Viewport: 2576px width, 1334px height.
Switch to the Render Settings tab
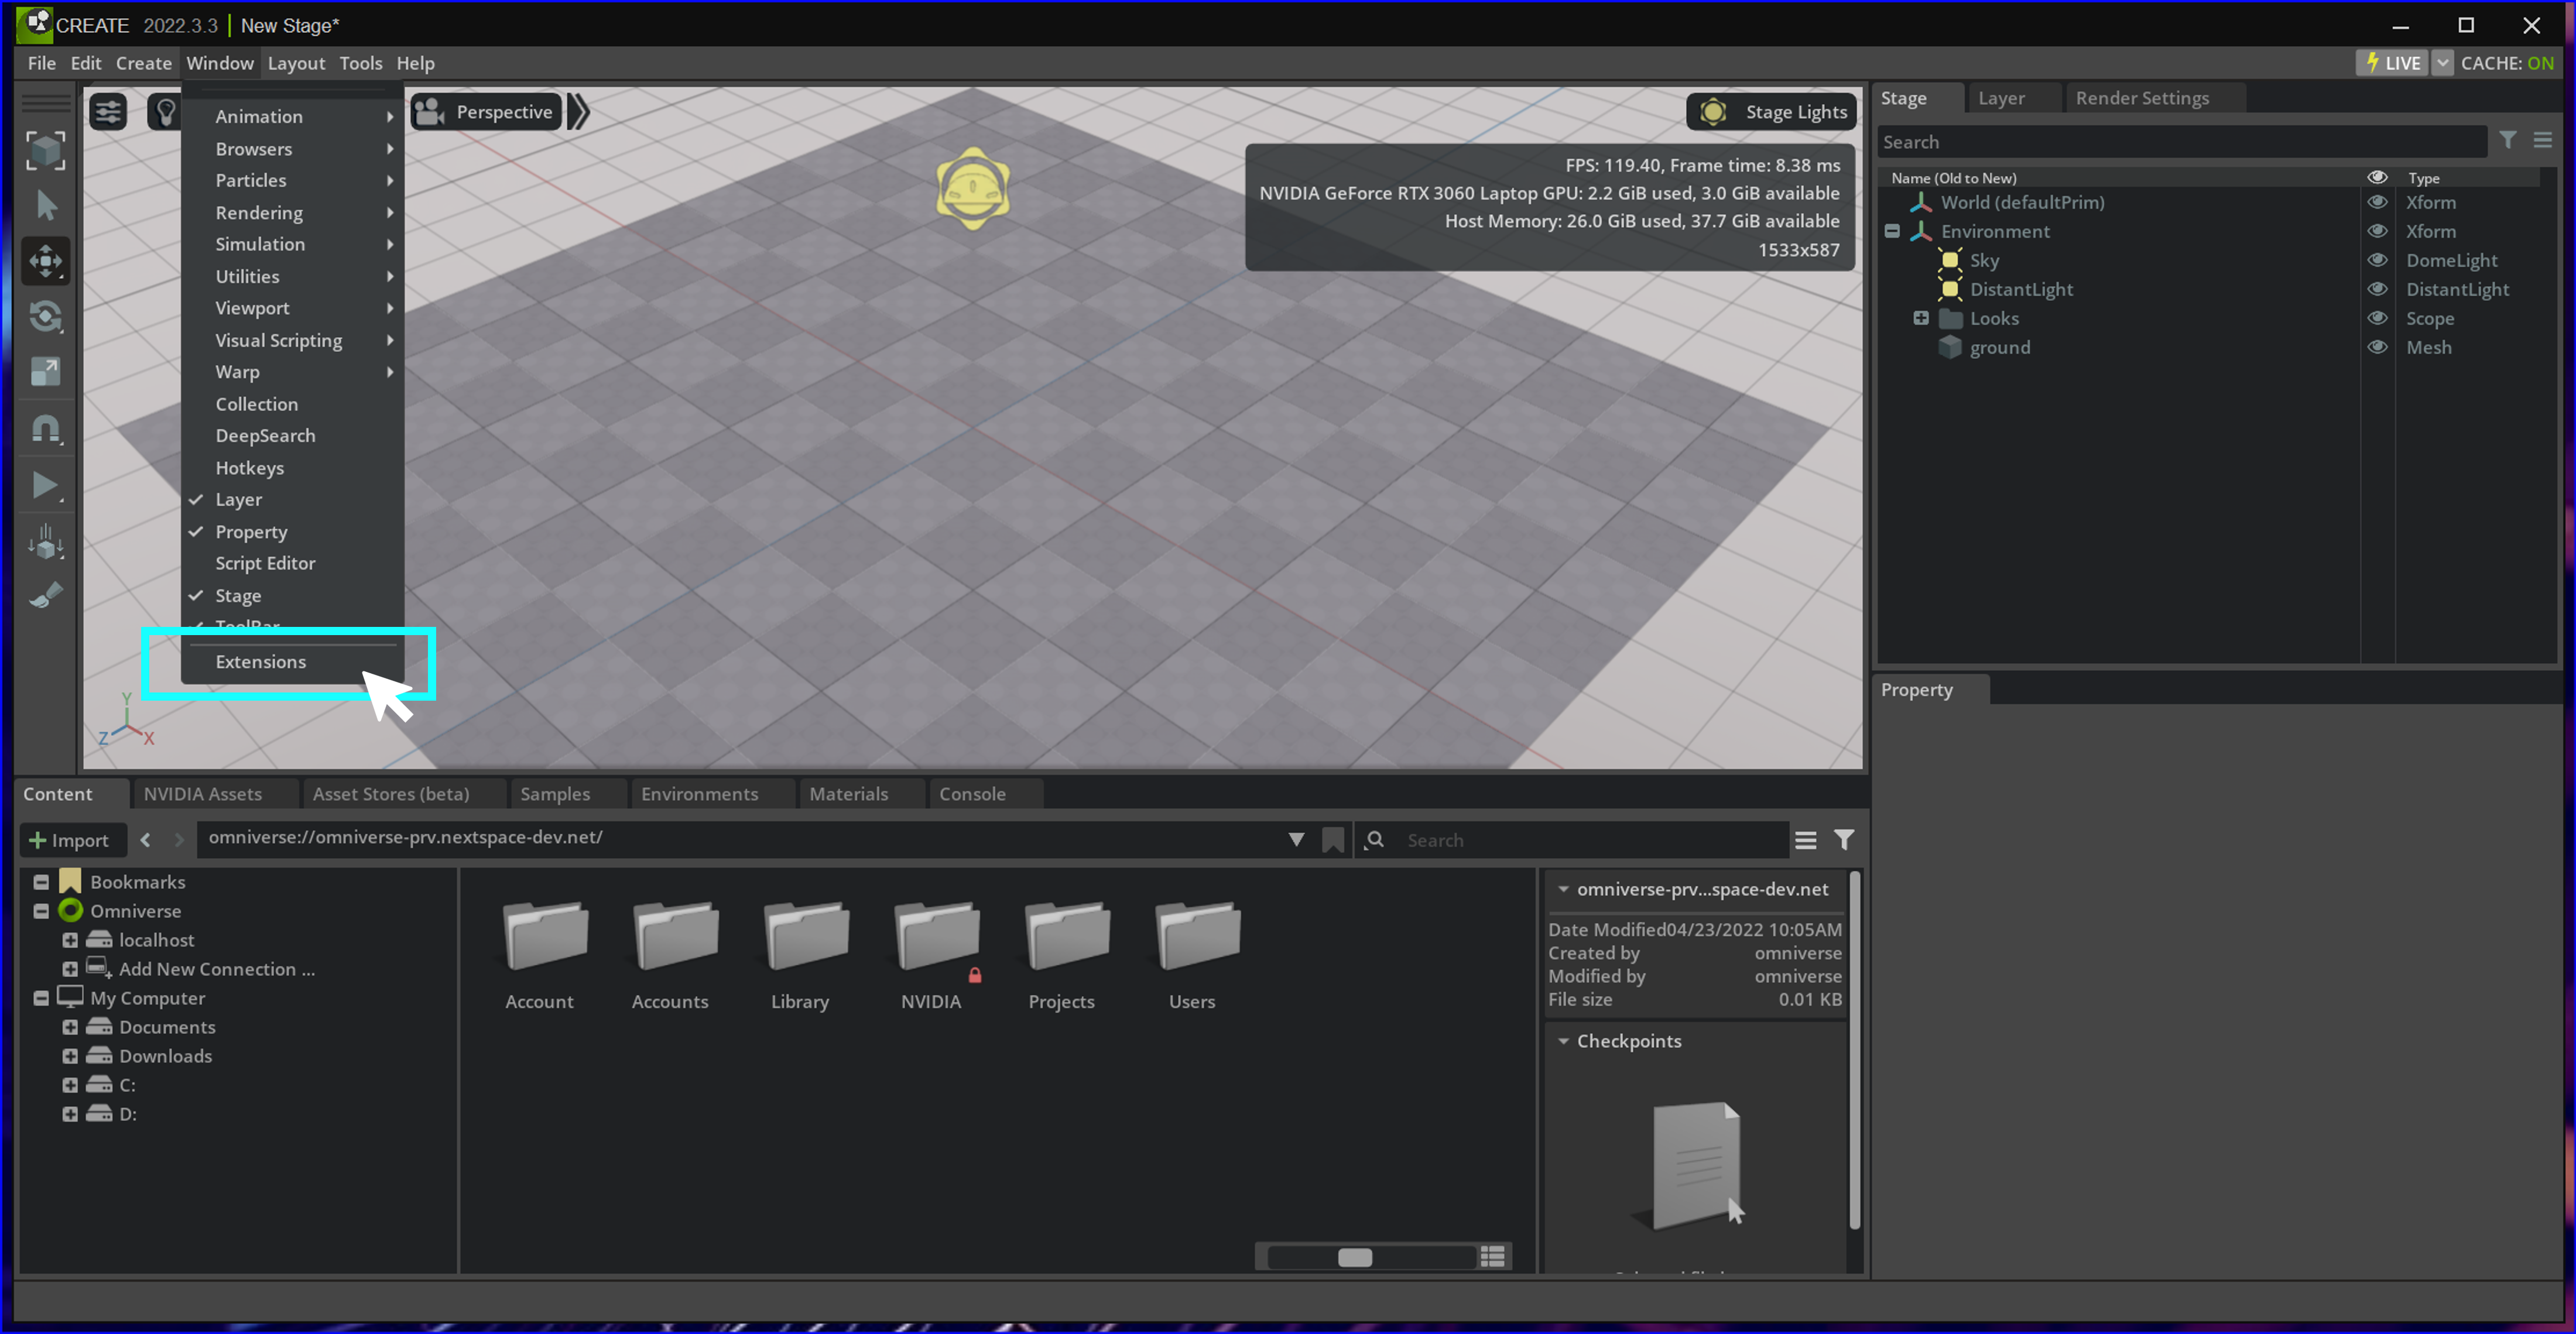click(2141, 98)
